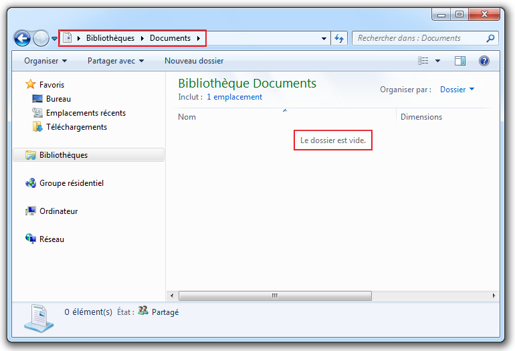The image size is (515, 351).
Task: Expand the arrow before Bibliothèques in the address bar
Action: [79, 38]
